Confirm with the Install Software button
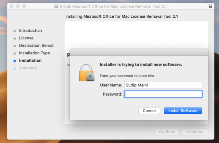This screenshot has width=219, height=143. 183,111
